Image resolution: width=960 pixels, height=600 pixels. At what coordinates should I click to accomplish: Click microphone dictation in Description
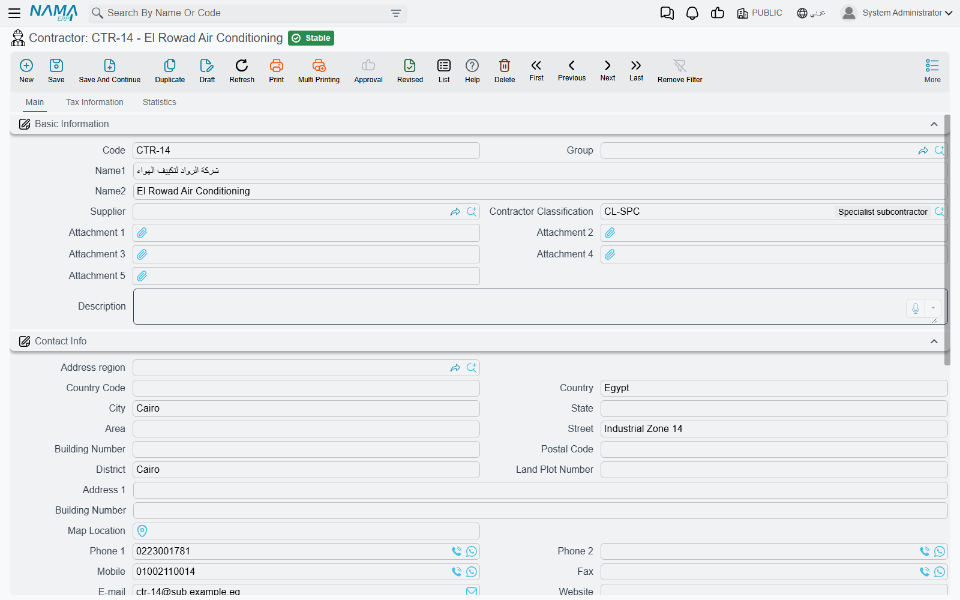(916, 308)
